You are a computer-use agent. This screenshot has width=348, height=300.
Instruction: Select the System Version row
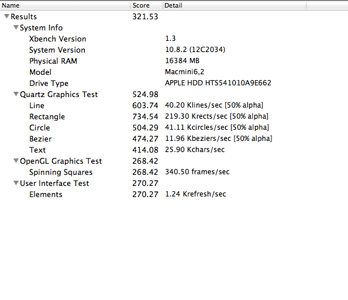(174, 50)
